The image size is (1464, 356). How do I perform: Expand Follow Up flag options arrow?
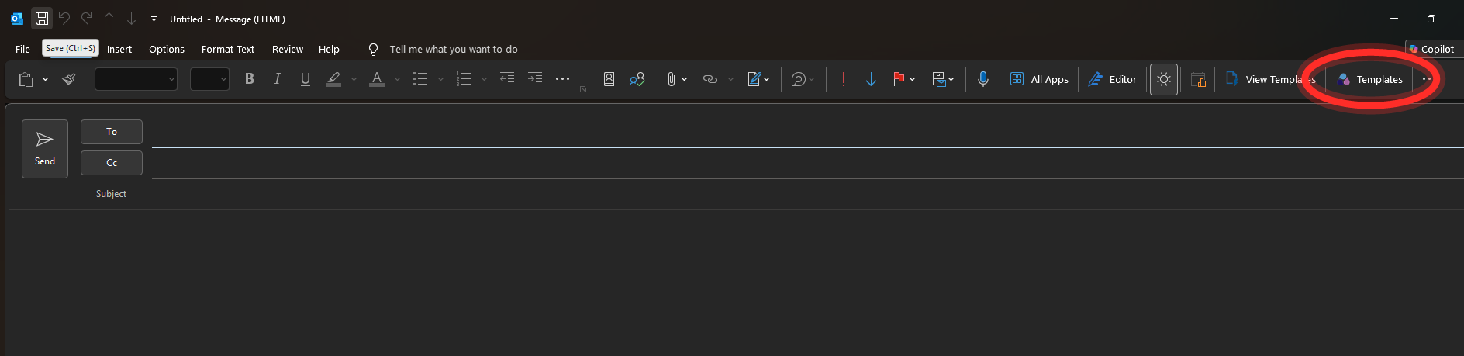coord(913,79)
